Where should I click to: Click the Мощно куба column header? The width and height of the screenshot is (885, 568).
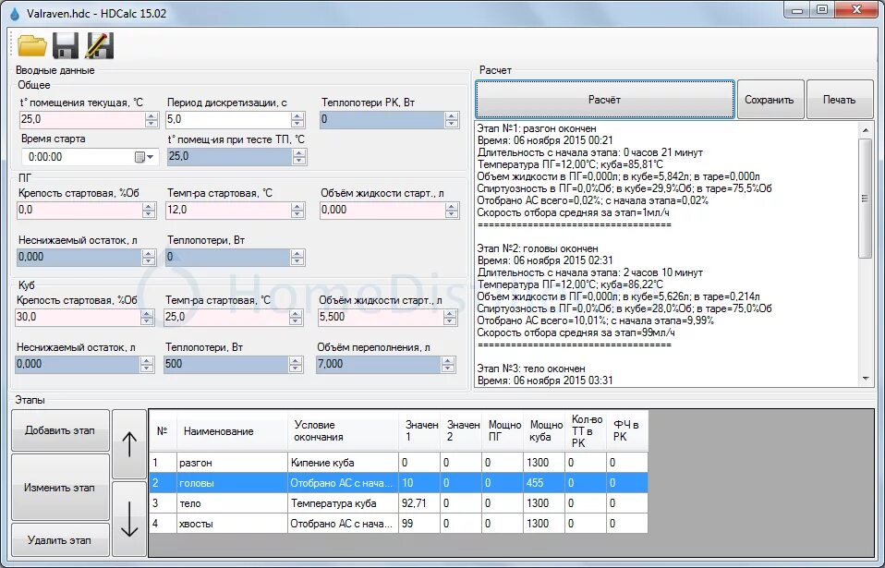click(544, 431)
